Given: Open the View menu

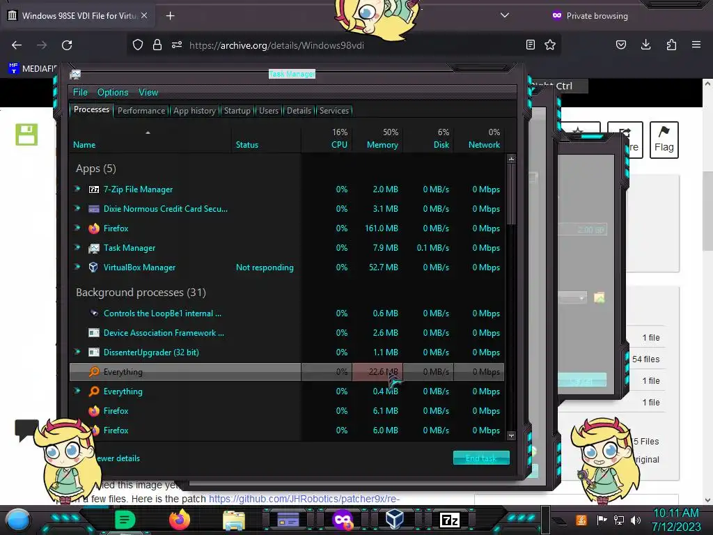Looking at the screenshot, I should point(148,93).
